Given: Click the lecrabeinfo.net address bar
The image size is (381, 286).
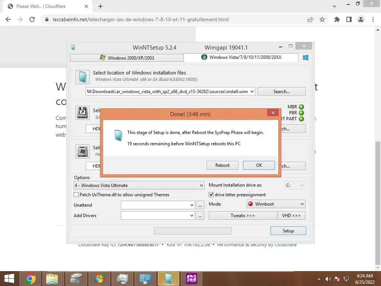Looking at the screenshot, I should point(175,19).
